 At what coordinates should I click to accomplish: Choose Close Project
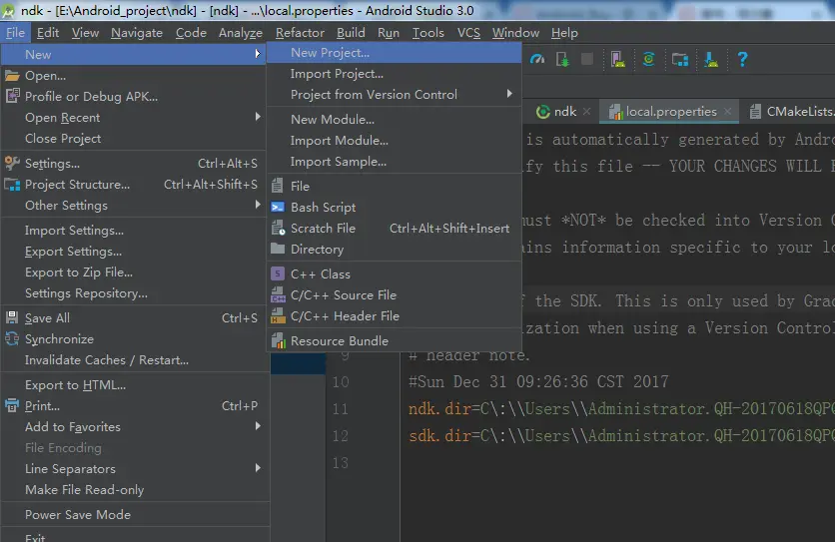(x=133, y=139)
